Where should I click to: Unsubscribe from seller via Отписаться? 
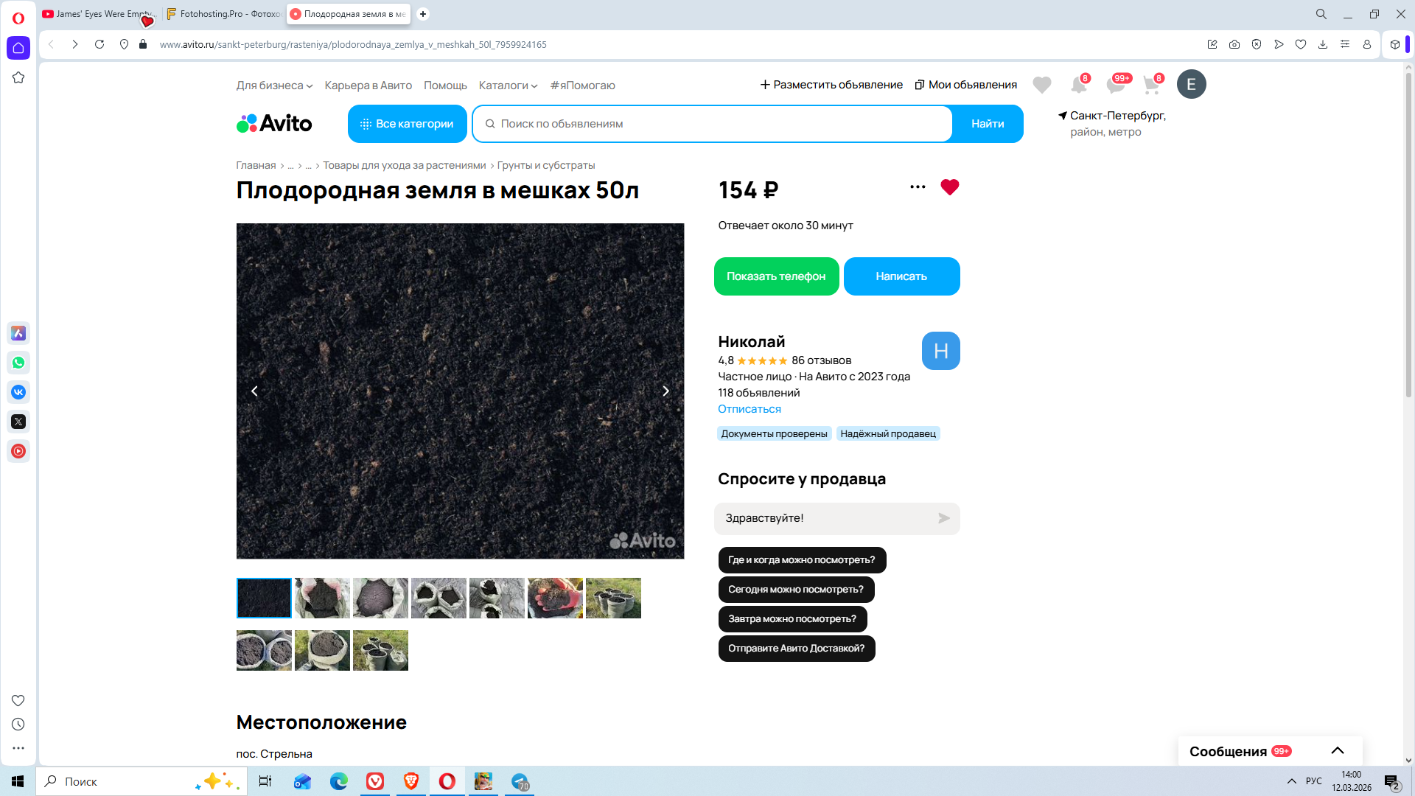[x=749, y=409]
